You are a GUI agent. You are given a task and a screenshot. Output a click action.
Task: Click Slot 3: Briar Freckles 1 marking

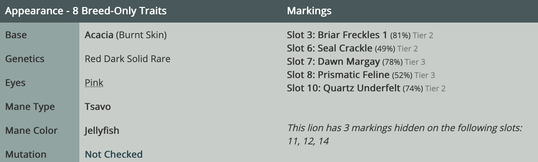pos(337,35)
